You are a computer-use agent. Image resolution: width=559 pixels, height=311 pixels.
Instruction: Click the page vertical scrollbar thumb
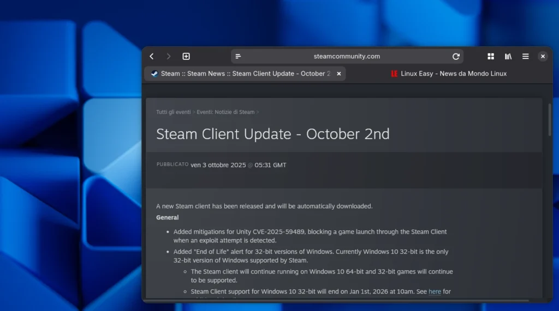coord(550,120)
